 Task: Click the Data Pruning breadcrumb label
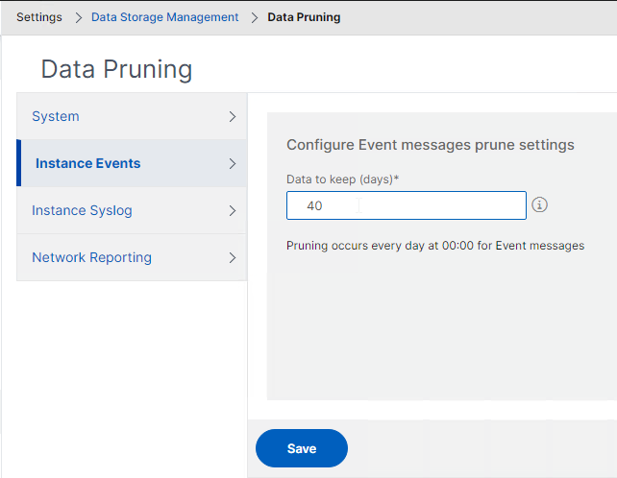coord(304,17)
